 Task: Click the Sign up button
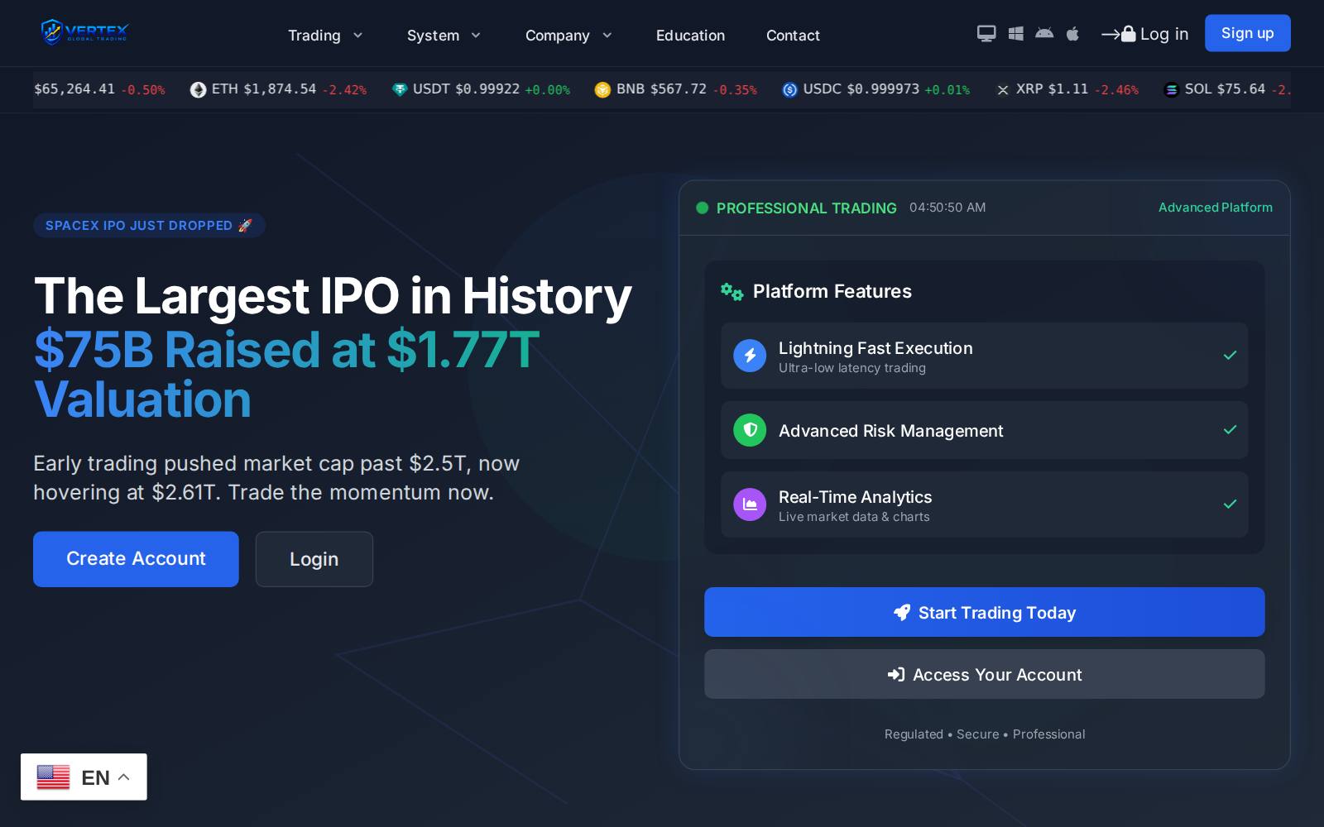1247,33
